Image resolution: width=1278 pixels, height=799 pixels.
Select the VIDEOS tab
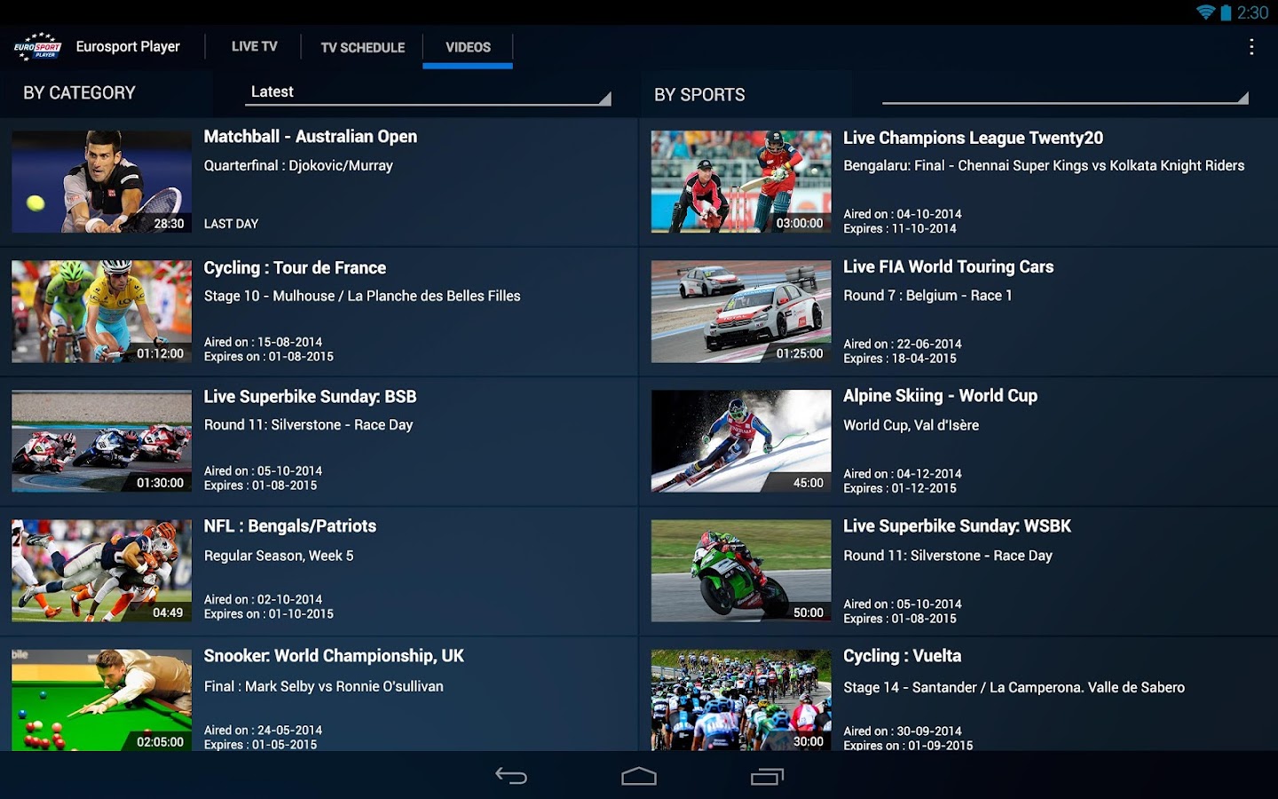tap(468, 47)
